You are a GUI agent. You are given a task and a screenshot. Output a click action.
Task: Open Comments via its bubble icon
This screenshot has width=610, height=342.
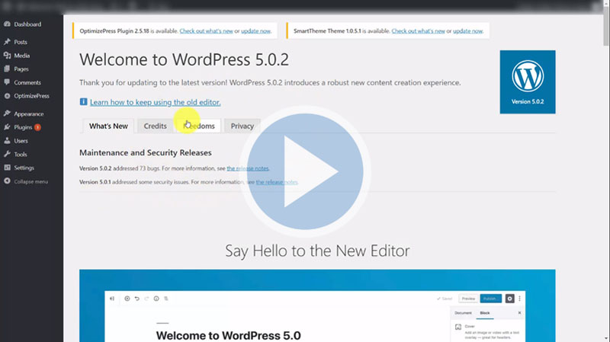click(x=7, y=82)
